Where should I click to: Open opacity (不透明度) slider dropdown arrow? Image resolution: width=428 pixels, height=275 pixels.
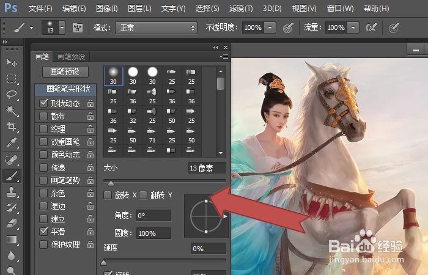tap(270, 28)
